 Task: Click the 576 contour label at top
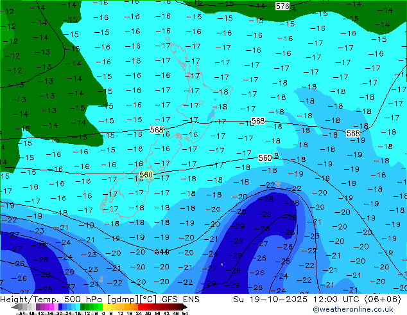point(282,6)
